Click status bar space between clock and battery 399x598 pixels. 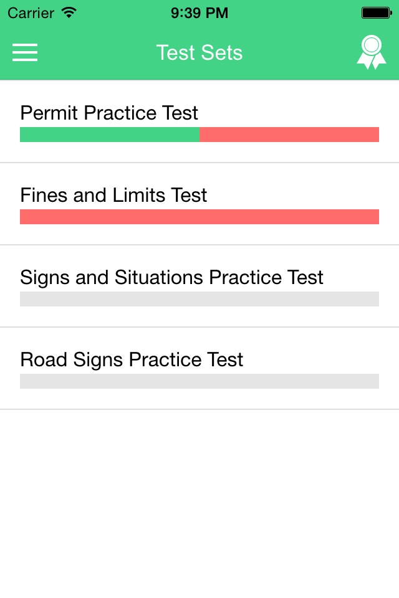tap(293, 12)
